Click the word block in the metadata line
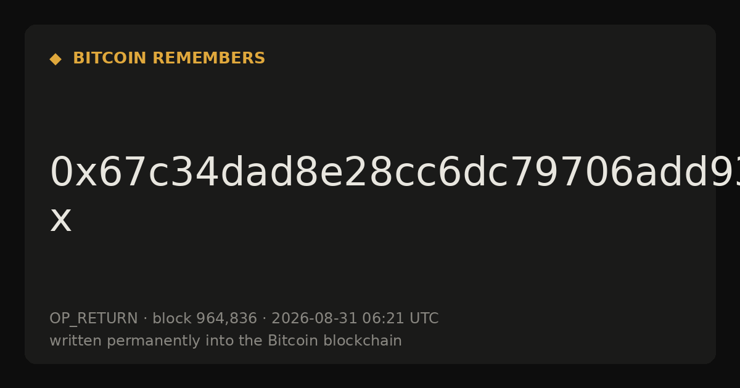This screenshot has height=388, width=740. click(x=172, y=319)
